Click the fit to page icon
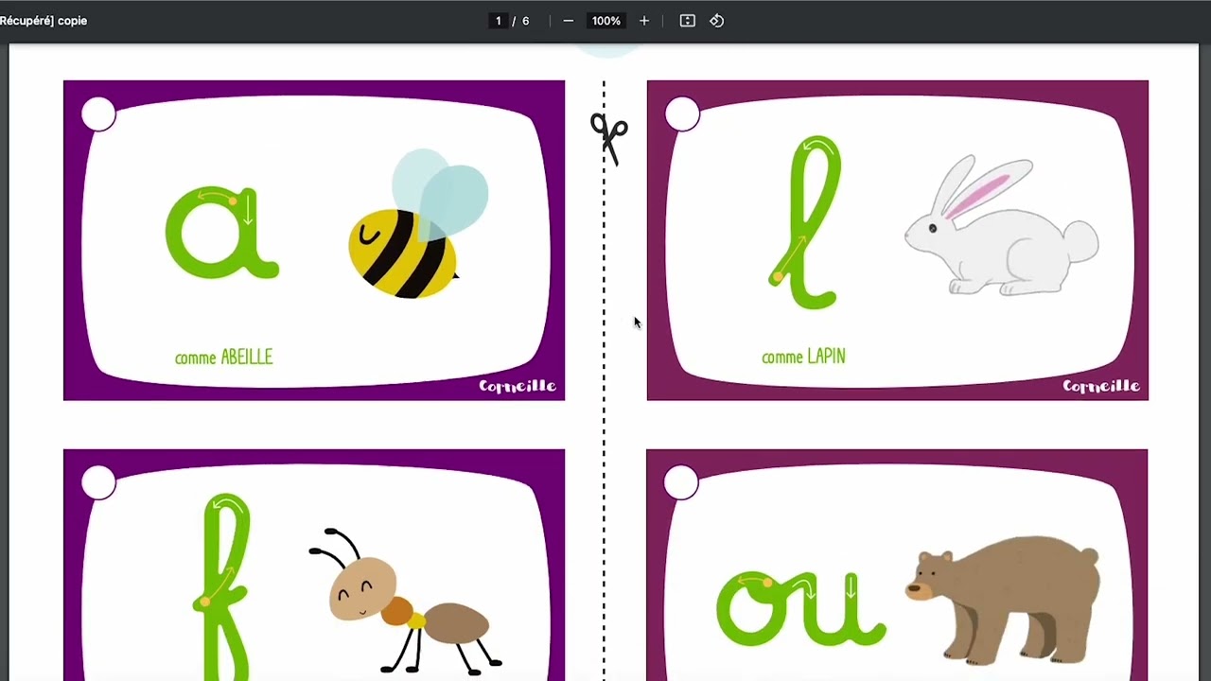 [688, 21]
